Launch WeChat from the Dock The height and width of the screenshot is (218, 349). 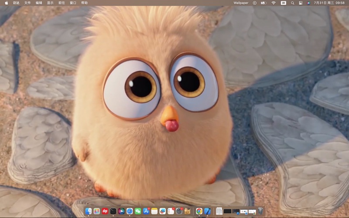(x=138, y=211)
